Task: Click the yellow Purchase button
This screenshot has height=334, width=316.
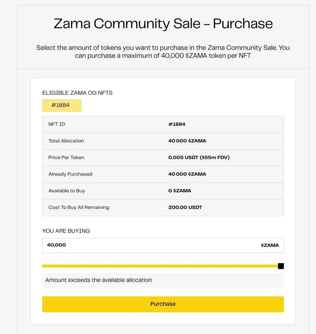Action: [163, 304]
